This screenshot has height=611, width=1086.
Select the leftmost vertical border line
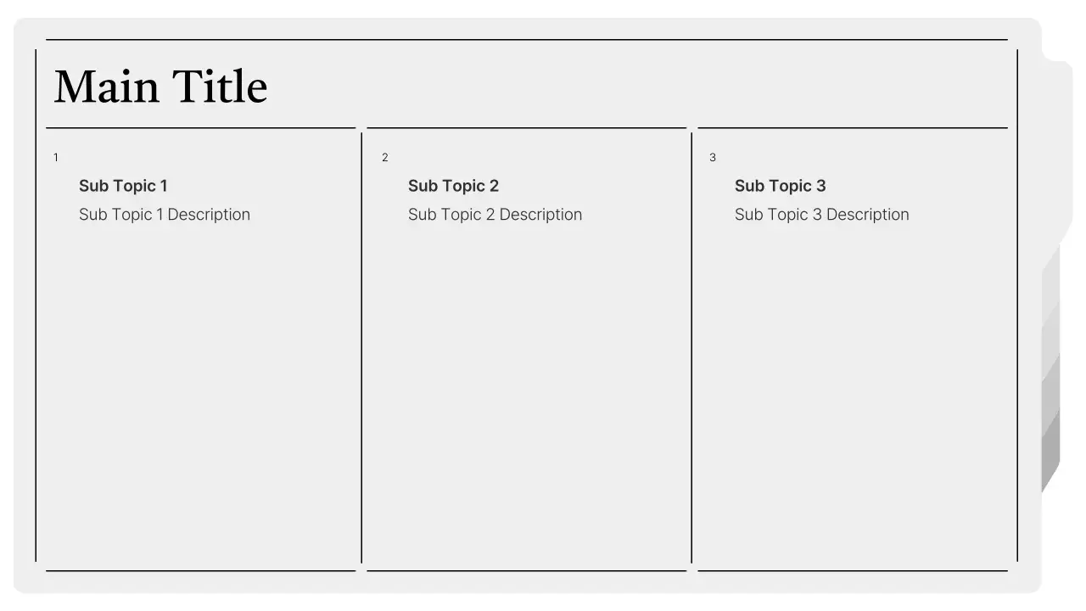coord(36,305)
